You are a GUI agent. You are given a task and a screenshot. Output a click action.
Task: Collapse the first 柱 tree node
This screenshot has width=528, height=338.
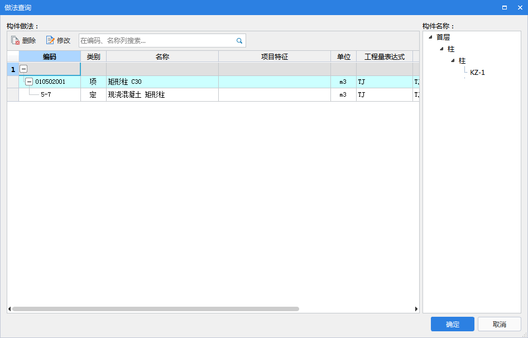441,49
